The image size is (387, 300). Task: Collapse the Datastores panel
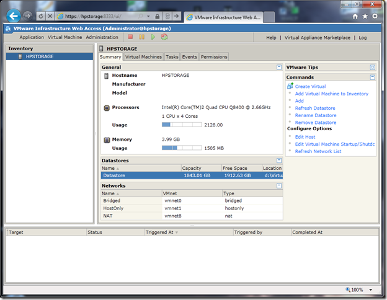[x=279, y=161]
